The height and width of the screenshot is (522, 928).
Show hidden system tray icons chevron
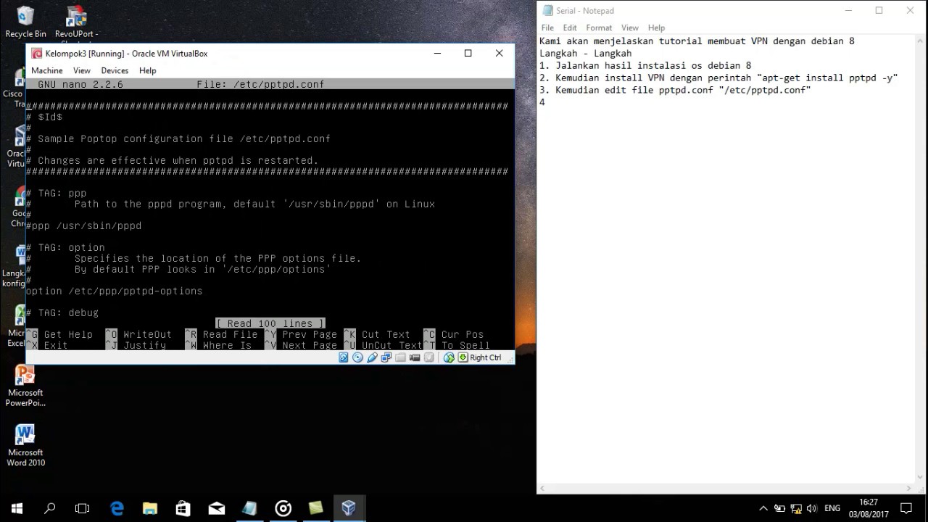(763, 508)
